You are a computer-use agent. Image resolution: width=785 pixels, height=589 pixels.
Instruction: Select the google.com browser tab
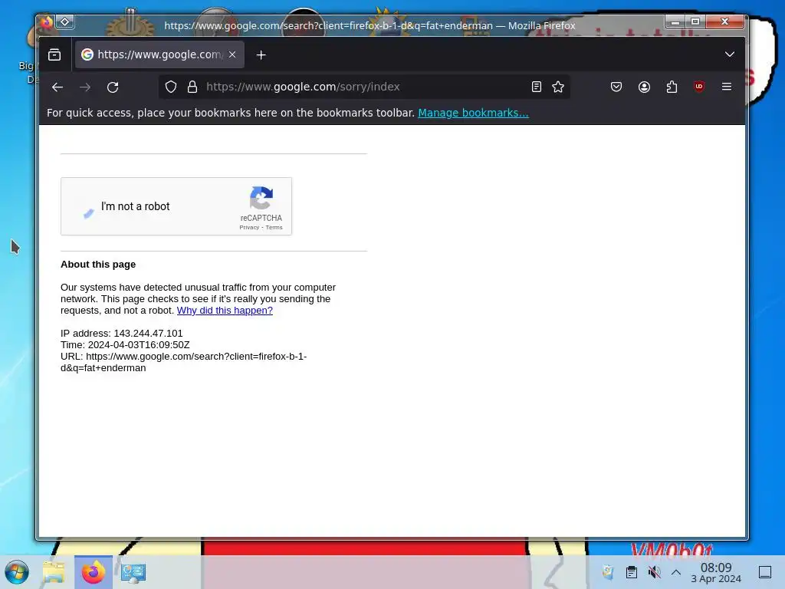click(159, 54)
